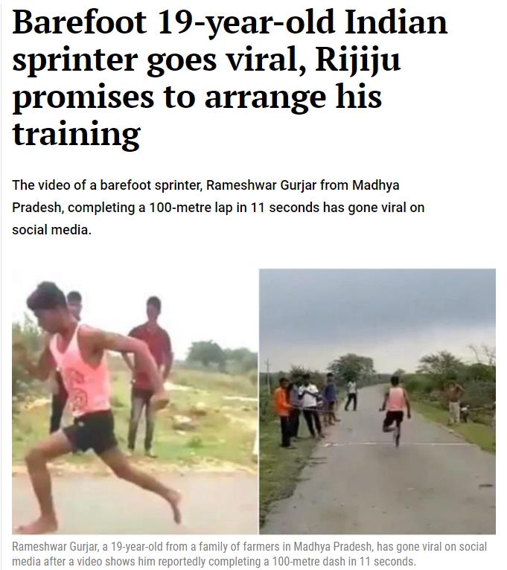Click 'social media.' ending the summary
Image resolution: width=507 pixels, height=570 pixels.
[51, 230]
